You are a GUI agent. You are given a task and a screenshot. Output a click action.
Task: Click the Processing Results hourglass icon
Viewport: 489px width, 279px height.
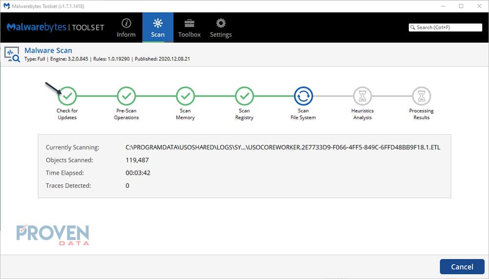coord(422,96)
